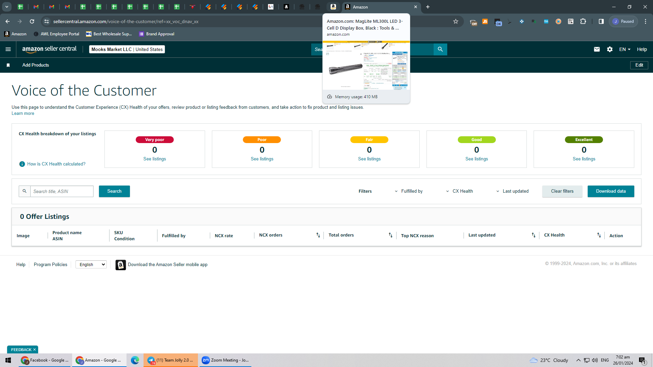
Task: Click the Search title, ASIN input field
Action: 62,191
